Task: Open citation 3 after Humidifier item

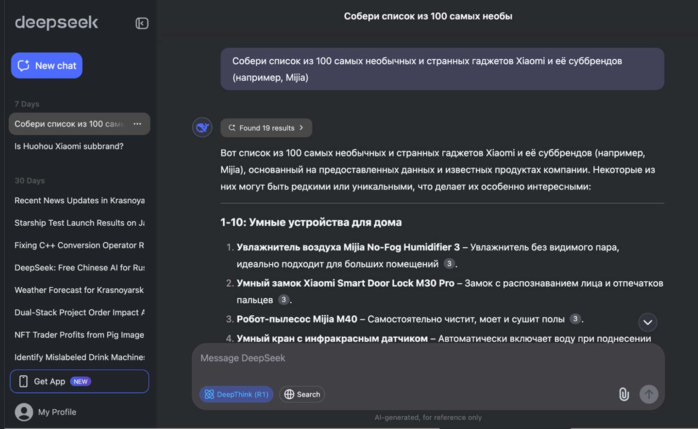Action: point(450,263)
